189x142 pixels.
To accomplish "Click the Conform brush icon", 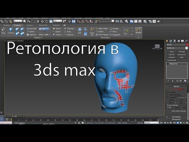I will click(x=11, y=31).
